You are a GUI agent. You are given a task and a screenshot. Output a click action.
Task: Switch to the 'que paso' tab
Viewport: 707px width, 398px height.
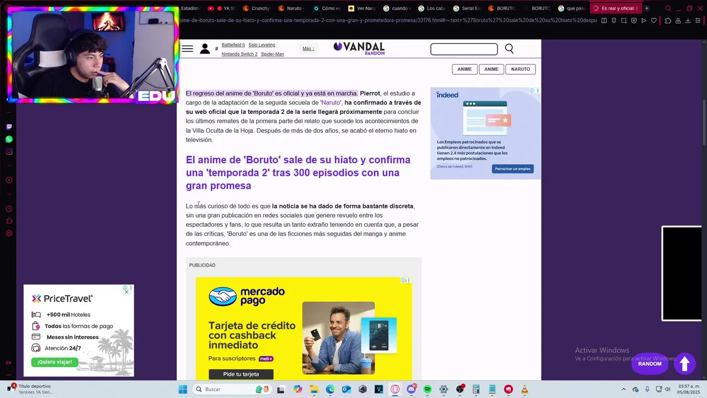click(572, 8)
